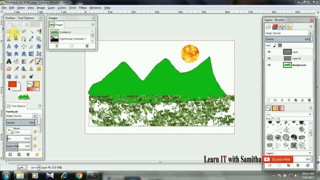Select the Airbrush tool
Screen dimensions: 320x180
click(x=16, y=69)
